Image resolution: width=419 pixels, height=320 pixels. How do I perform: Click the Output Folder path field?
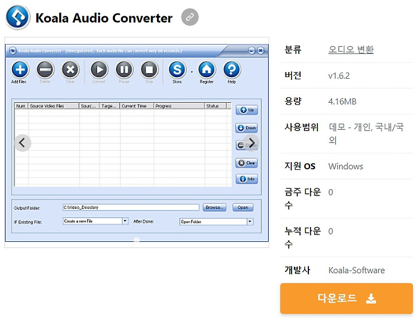[x=131, y=207]
